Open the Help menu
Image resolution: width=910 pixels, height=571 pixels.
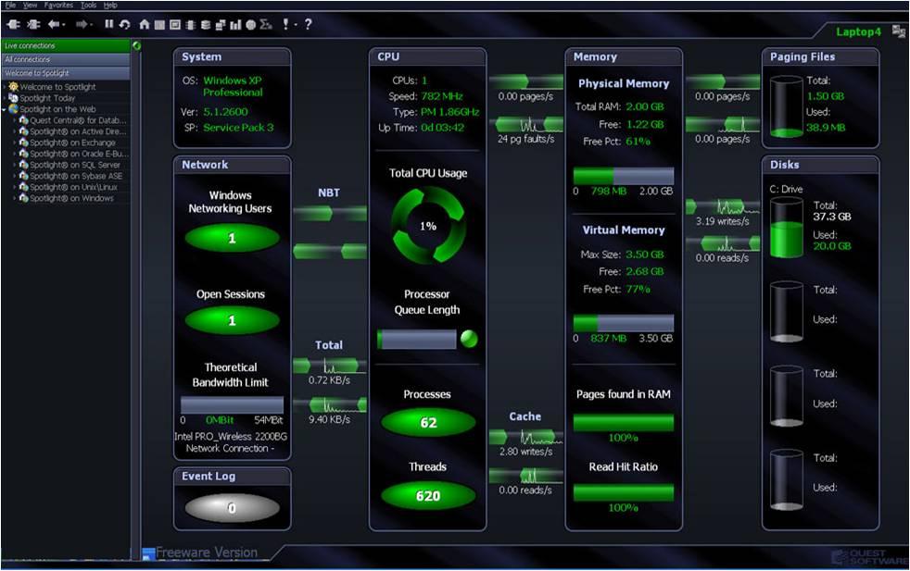point(110,6)
